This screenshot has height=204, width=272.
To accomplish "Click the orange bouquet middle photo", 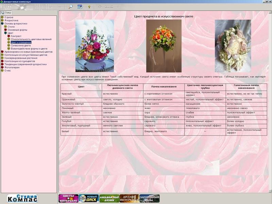I will (x=164, y=46).
